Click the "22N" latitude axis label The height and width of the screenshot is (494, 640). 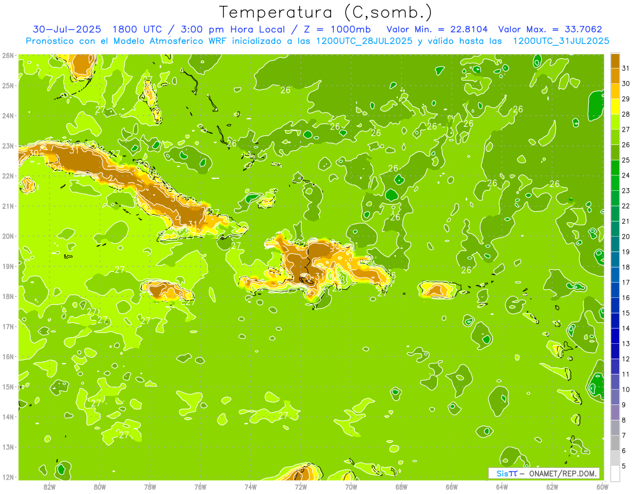pos(8,176)
